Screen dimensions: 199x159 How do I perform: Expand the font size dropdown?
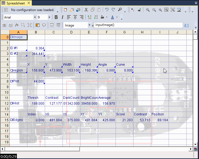coord(49,17)
